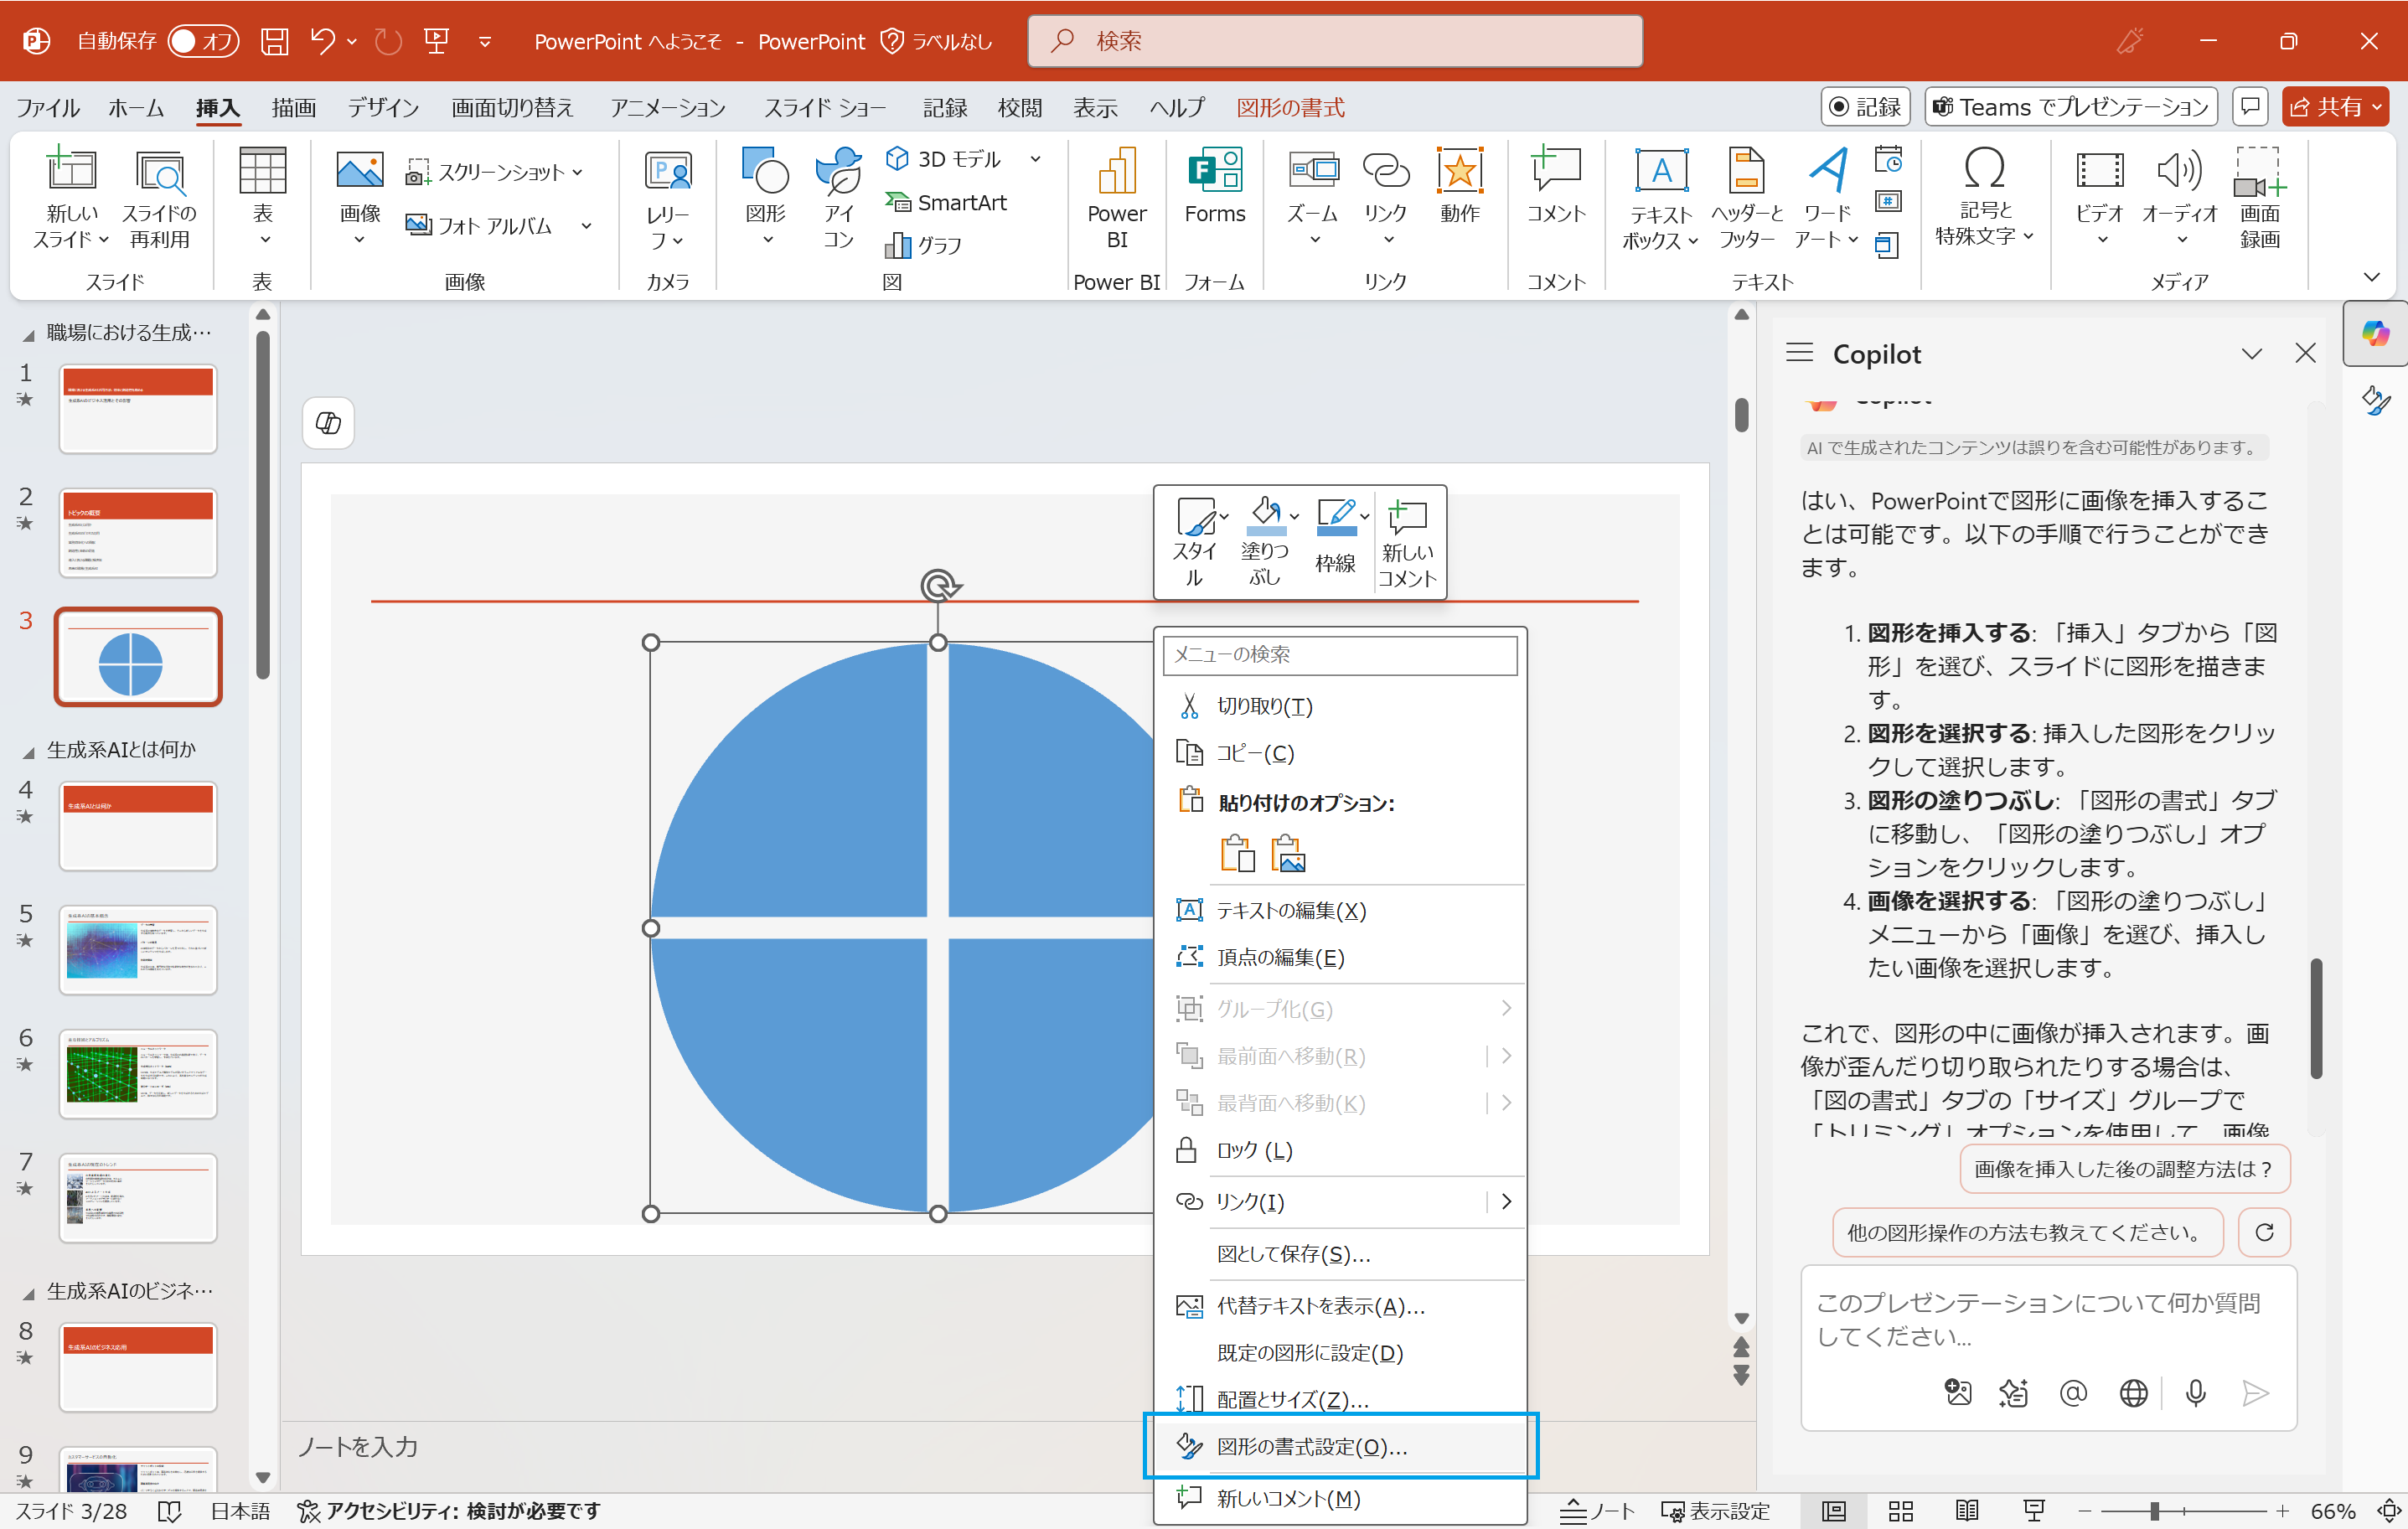The width and height of the screenshot is (2408, 1529).
Task: Choose 図形の書式設定 in context menu
Action: [x=1339, y=1446]
